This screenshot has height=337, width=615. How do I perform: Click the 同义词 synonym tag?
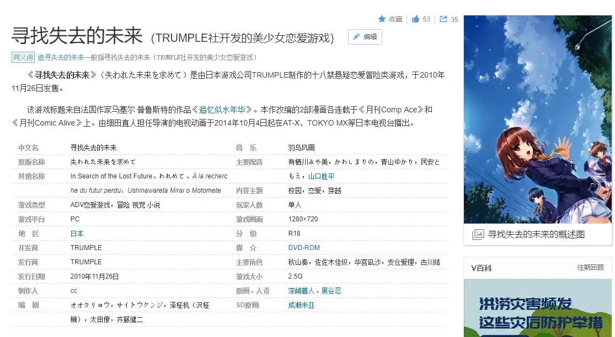click(23, 57)
